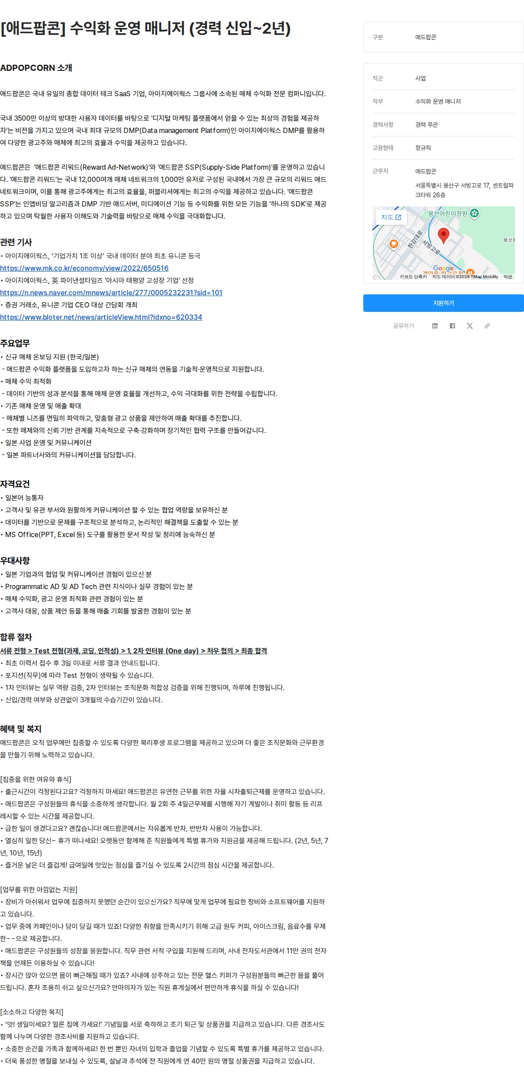Screen dimensions: 524x1085
Task: Open the bloter.net articleView link
Action: tap(101, 317)
